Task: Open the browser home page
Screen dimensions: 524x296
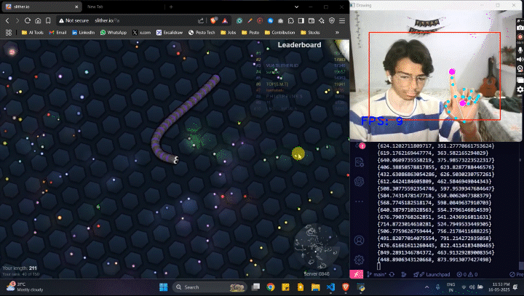Action: tap(38, 20)
